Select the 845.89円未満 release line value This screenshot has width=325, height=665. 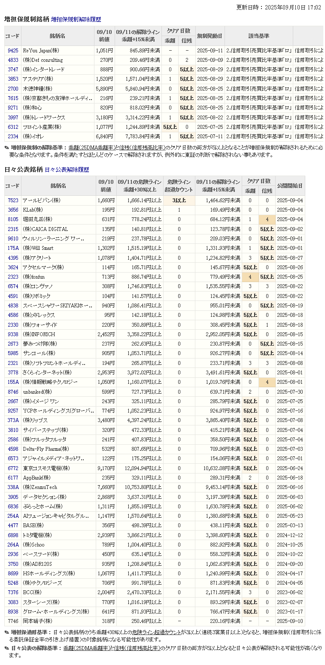(x=138, y=51)
